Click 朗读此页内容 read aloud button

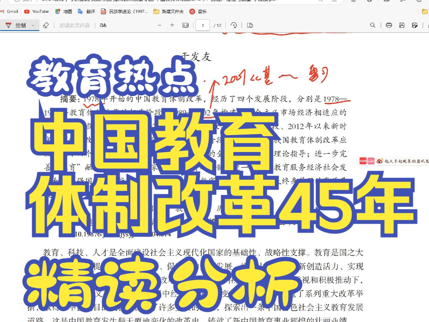click(74, 25)
